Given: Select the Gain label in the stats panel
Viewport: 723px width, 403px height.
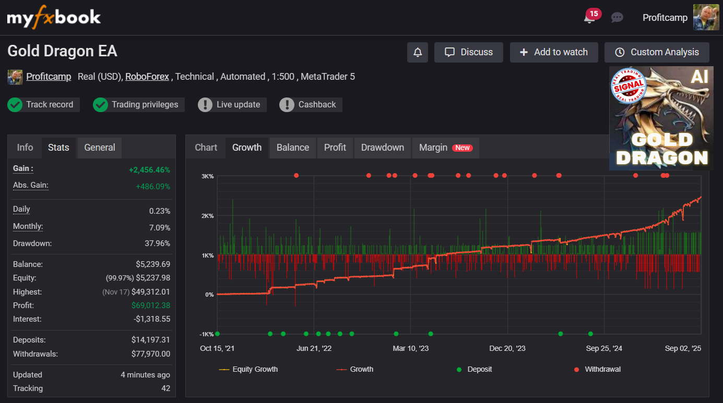Looking at the screenshot, I should pos(23,168).
